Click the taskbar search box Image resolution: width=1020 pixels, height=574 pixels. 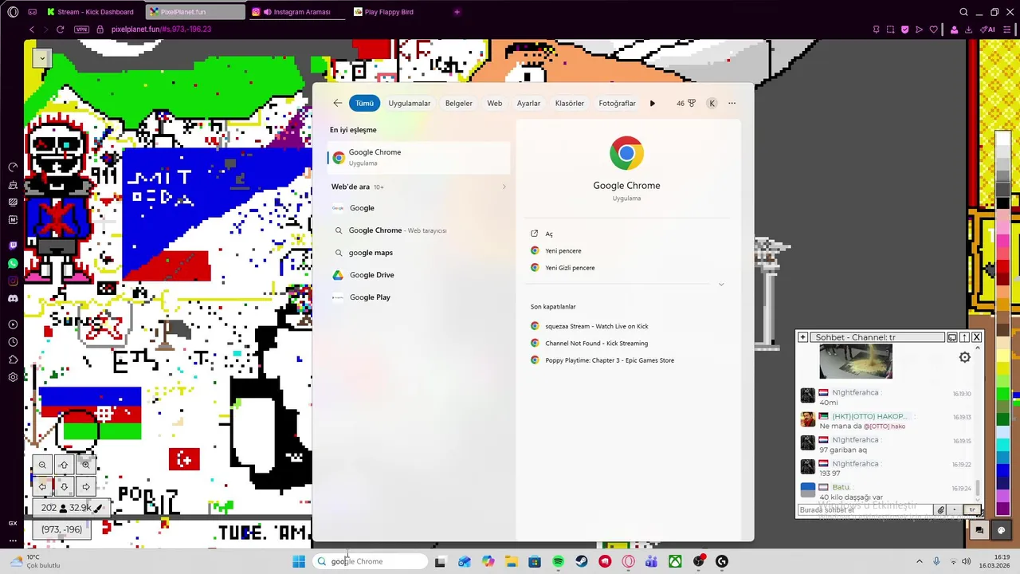(371, 561)
